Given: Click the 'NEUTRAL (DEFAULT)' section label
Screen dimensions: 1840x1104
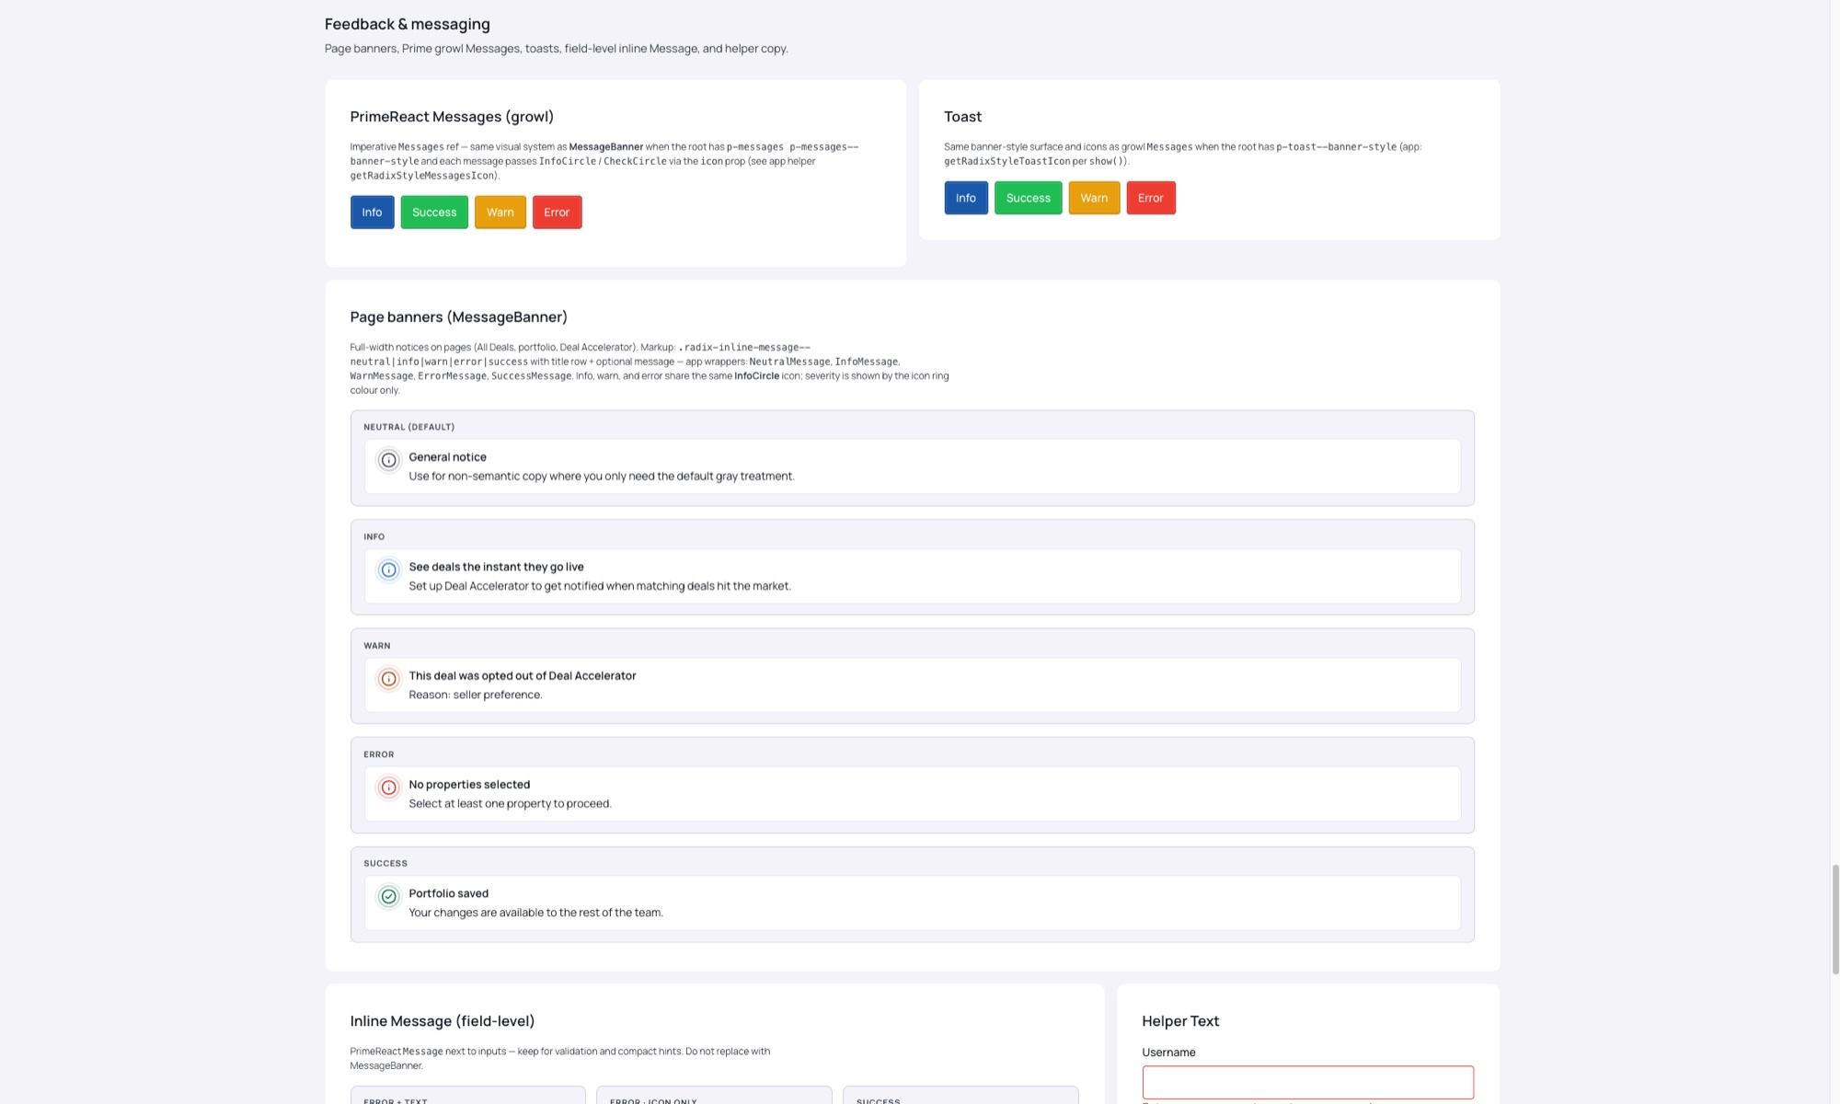Looking at the screenshot, I should click(408, 427).
